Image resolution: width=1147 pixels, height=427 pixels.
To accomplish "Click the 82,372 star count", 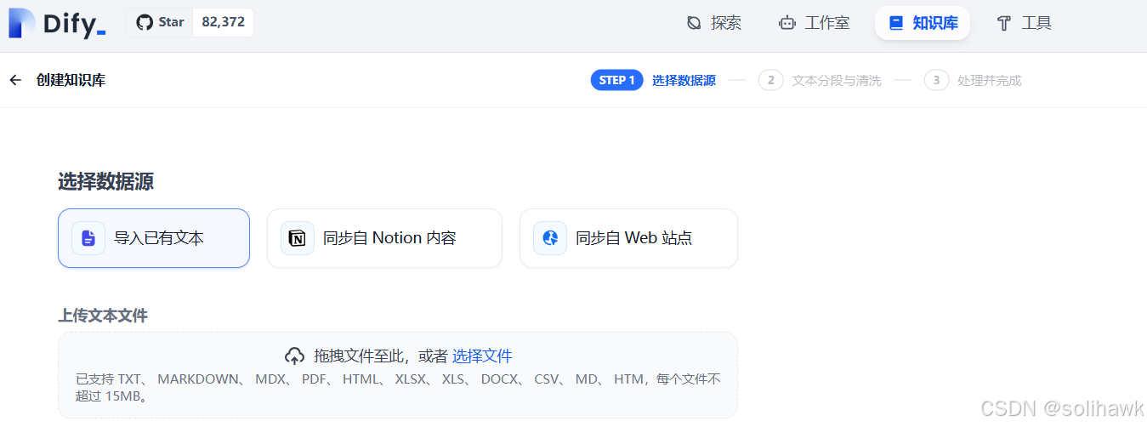I will 224,22.
